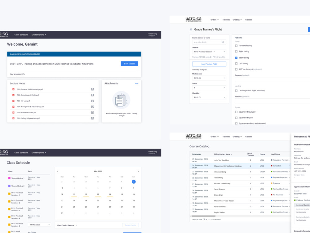Check the Right facing pattern checkbox

pos(236,52)
